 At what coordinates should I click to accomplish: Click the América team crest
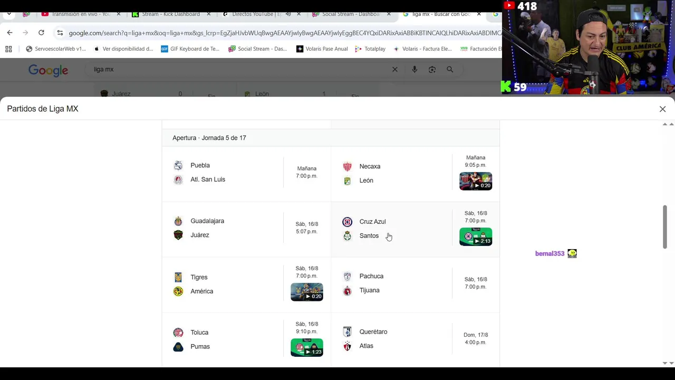(178, 291)
